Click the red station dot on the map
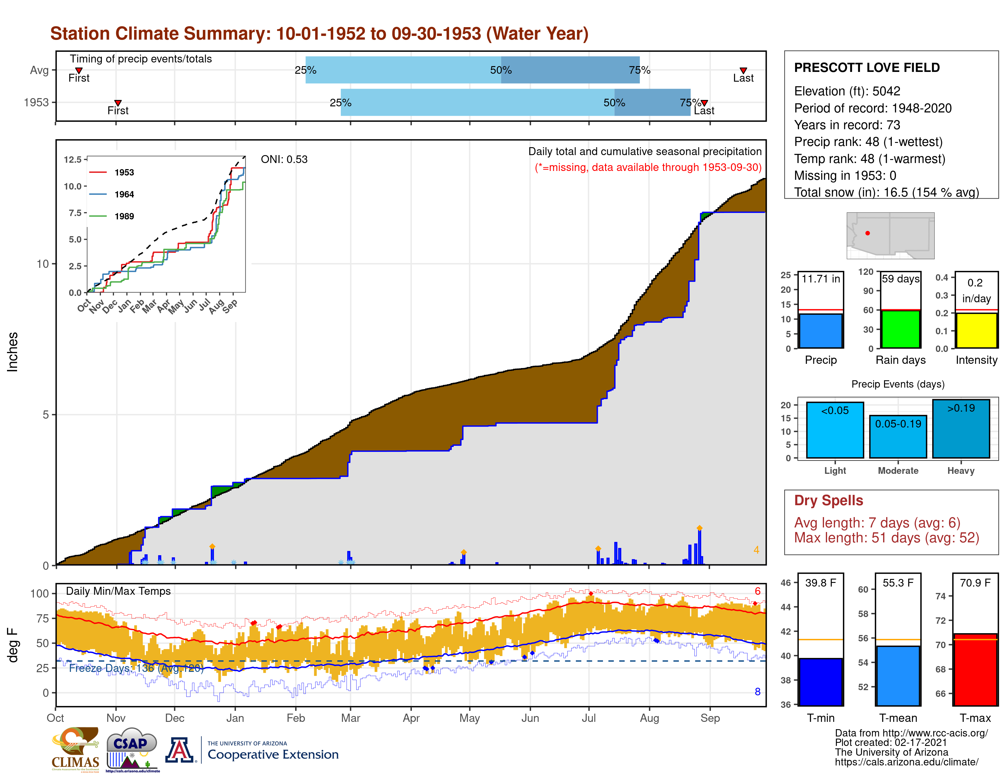Viewport: 1006px width, 777px height. tap(867, 233)
